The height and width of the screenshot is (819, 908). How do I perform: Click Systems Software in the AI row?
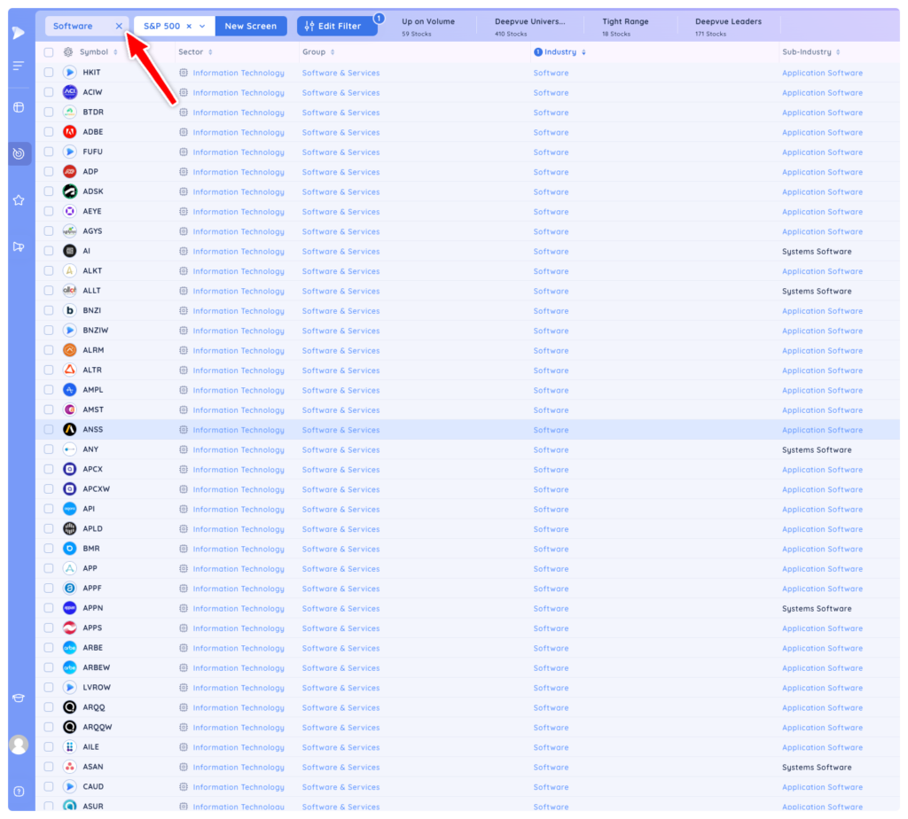point(817,252)
